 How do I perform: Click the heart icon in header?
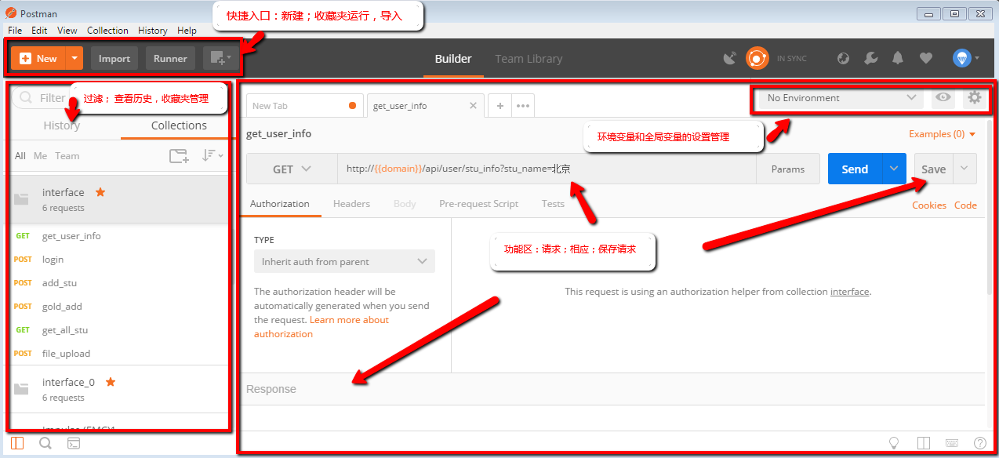[x=925, y=58]
